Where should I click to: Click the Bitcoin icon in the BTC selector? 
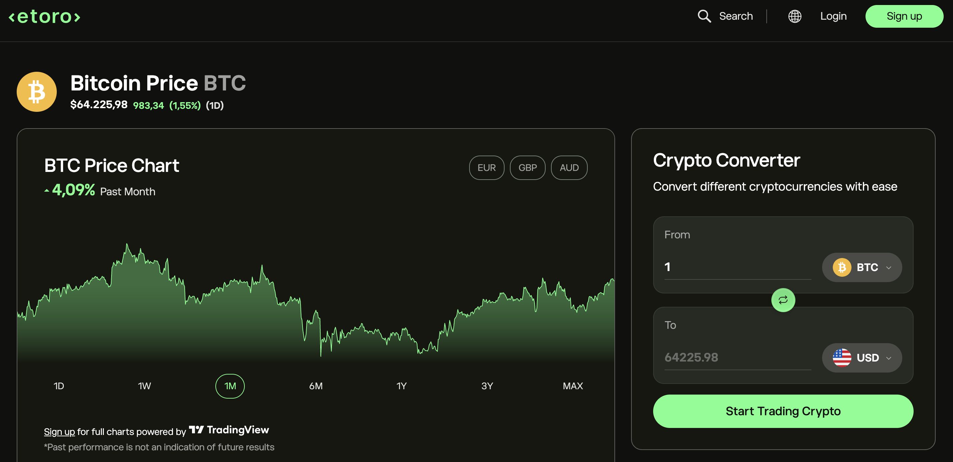click(842, 267)
